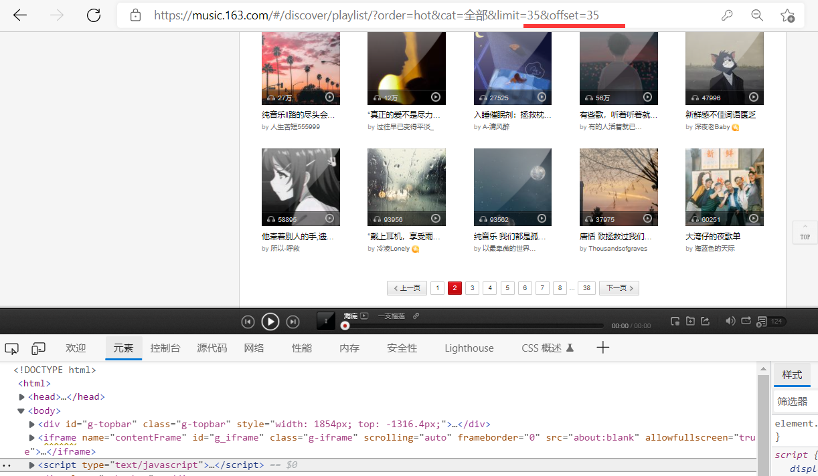Add this page to favorites with the star icon
The image size is (818, 476).
788,15
